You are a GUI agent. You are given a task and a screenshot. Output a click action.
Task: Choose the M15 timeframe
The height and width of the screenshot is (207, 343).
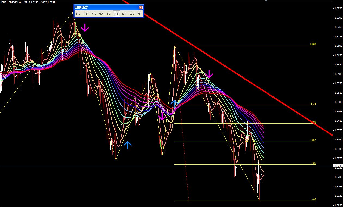coord(93,14)
